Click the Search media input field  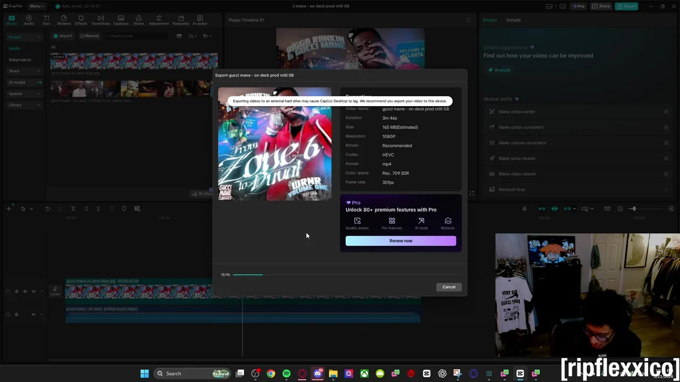(137, 36)
